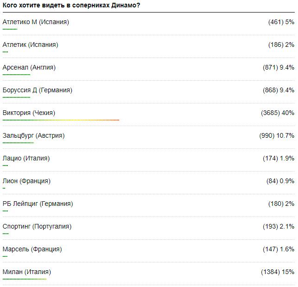
Task: Select the Лацио (Италия) poll option
Action: pyautogui.click(x=26, y=158)
